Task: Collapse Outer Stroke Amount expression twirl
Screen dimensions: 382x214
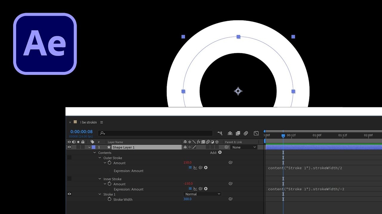Action: pos(105,163)
